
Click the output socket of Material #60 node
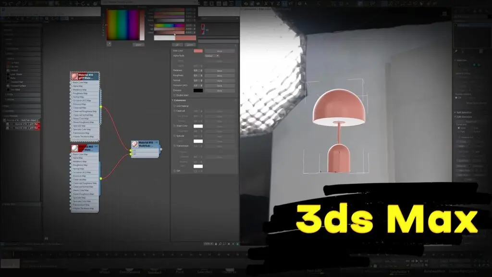101,179
